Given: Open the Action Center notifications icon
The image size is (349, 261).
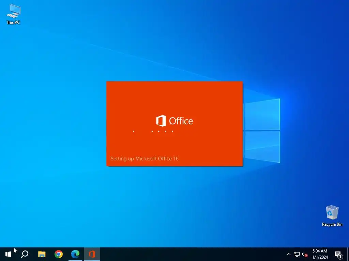Looking at the screenshot, I should point(338,254).
